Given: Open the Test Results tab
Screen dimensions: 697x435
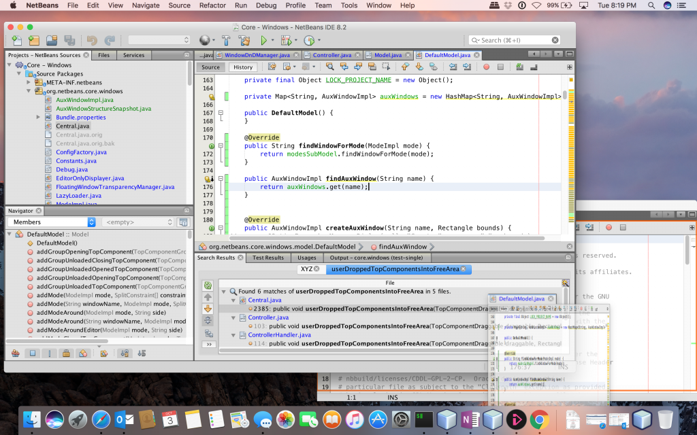Looking at the screenshot, I should tap(268, 258).
